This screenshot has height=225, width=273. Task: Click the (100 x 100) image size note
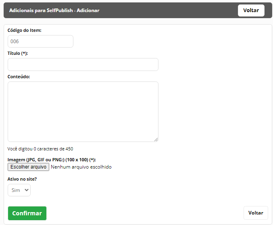77,160
